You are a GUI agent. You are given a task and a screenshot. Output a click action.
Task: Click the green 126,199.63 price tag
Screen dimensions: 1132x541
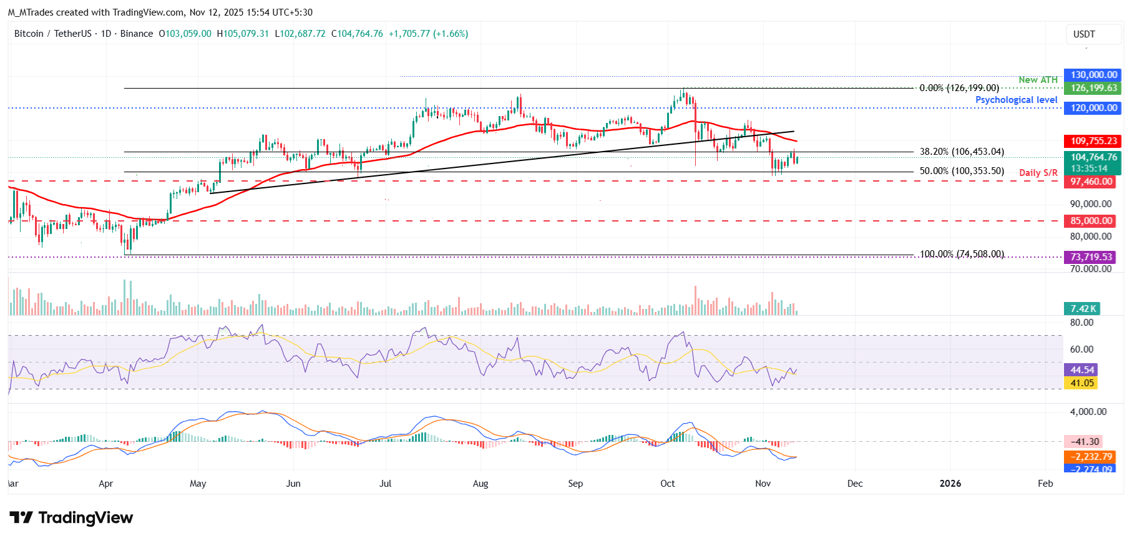[1093, 88]
